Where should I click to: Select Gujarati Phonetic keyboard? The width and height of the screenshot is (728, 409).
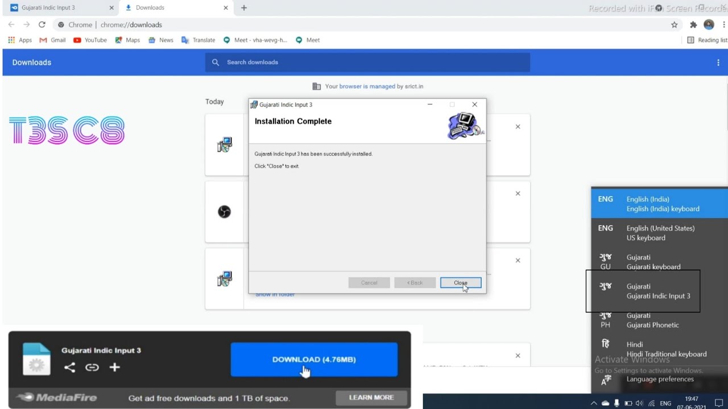point(660,320)
